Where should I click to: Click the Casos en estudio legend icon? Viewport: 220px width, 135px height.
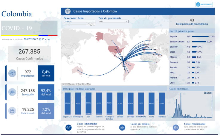[x=122, y=127]
